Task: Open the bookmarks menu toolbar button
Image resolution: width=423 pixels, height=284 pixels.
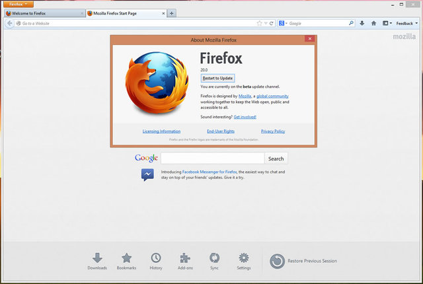Action: [387, 23]
